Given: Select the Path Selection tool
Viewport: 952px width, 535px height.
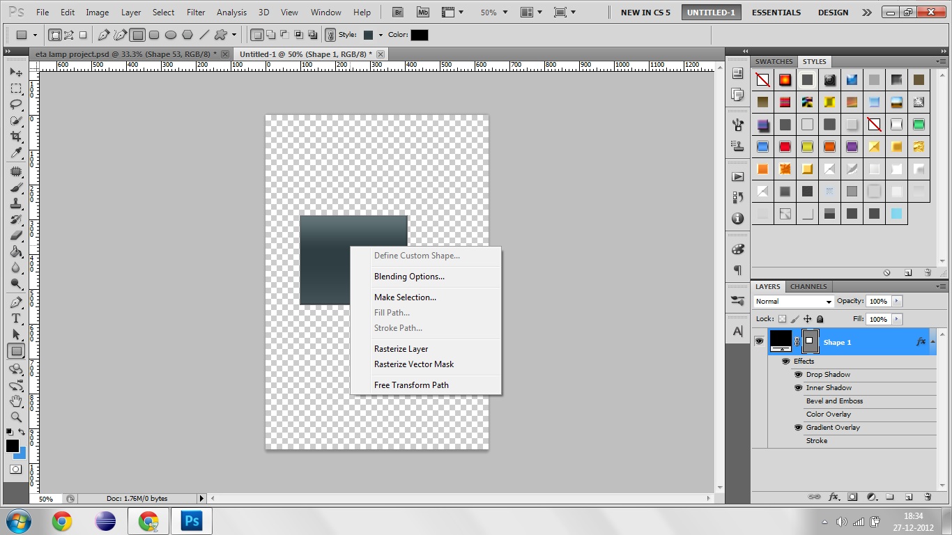Looking at the screenshot, I should pos(16,334).
